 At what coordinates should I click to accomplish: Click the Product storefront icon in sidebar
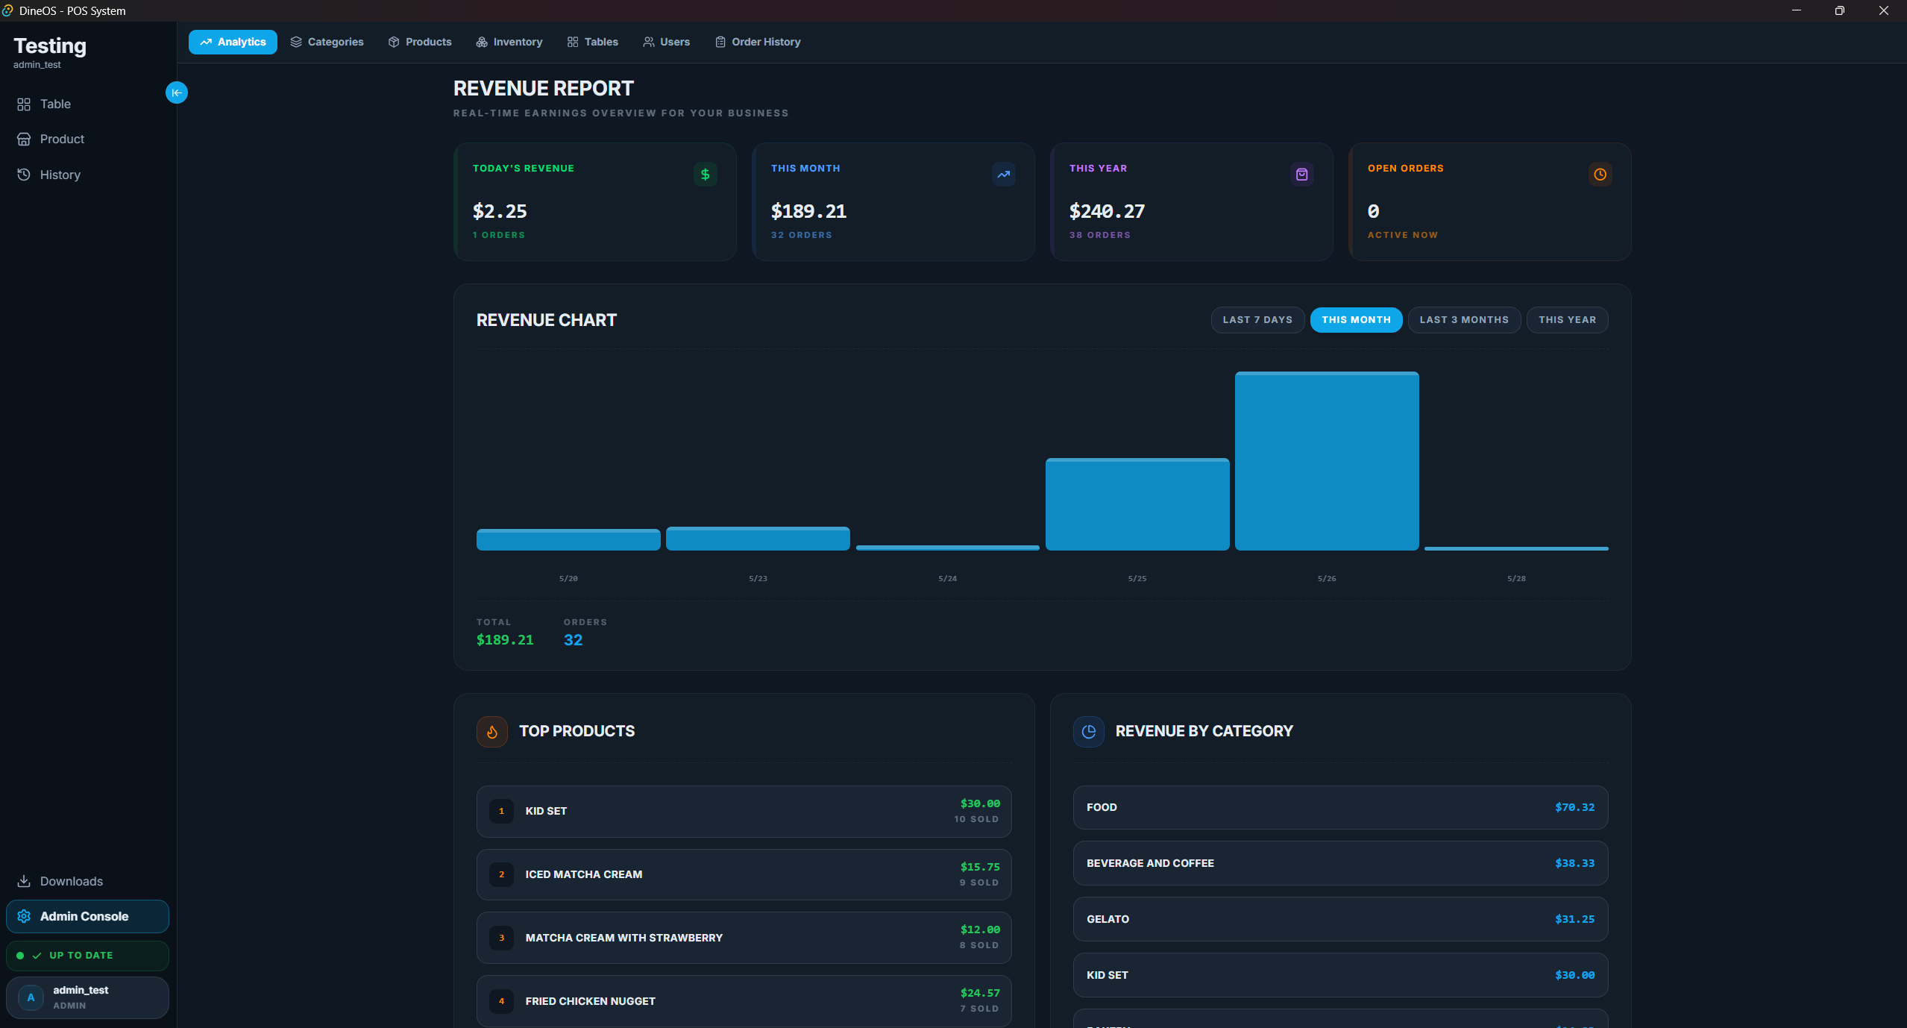pos(24,140)
